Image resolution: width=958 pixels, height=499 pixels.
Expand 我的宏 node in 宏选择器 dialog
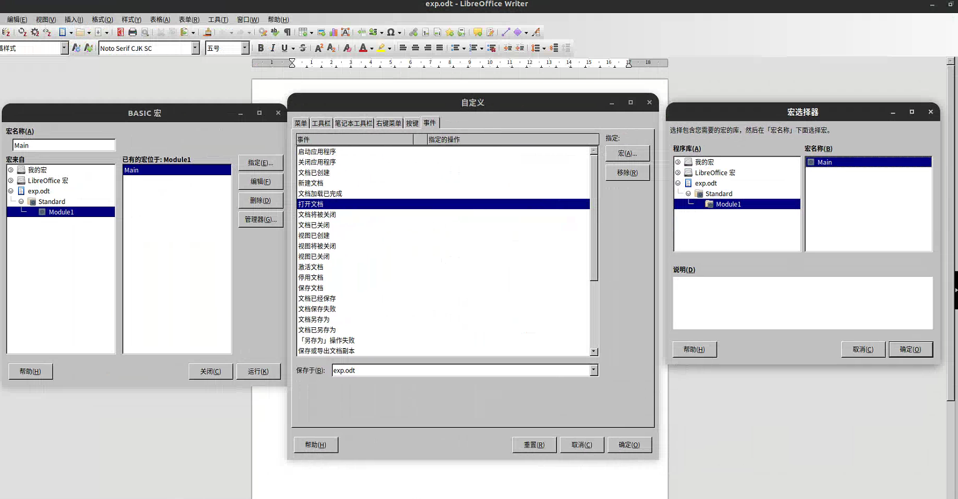678,162
